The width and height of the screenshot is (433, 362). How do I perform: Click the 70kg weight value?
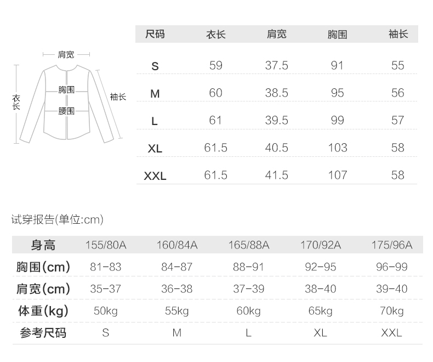(x=391, y=312)
